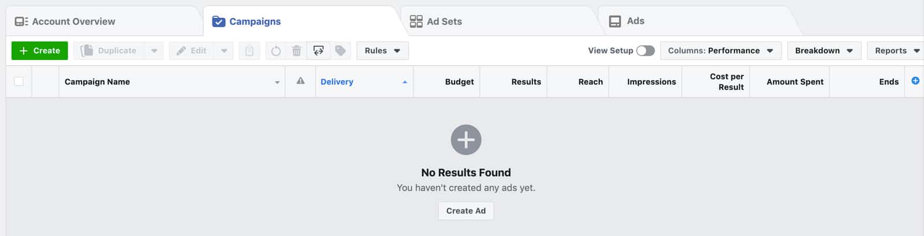
Task: Click the warning triangle column header
Action: [300, 81]
